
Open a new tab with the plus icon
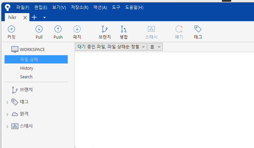pos(34,17)
